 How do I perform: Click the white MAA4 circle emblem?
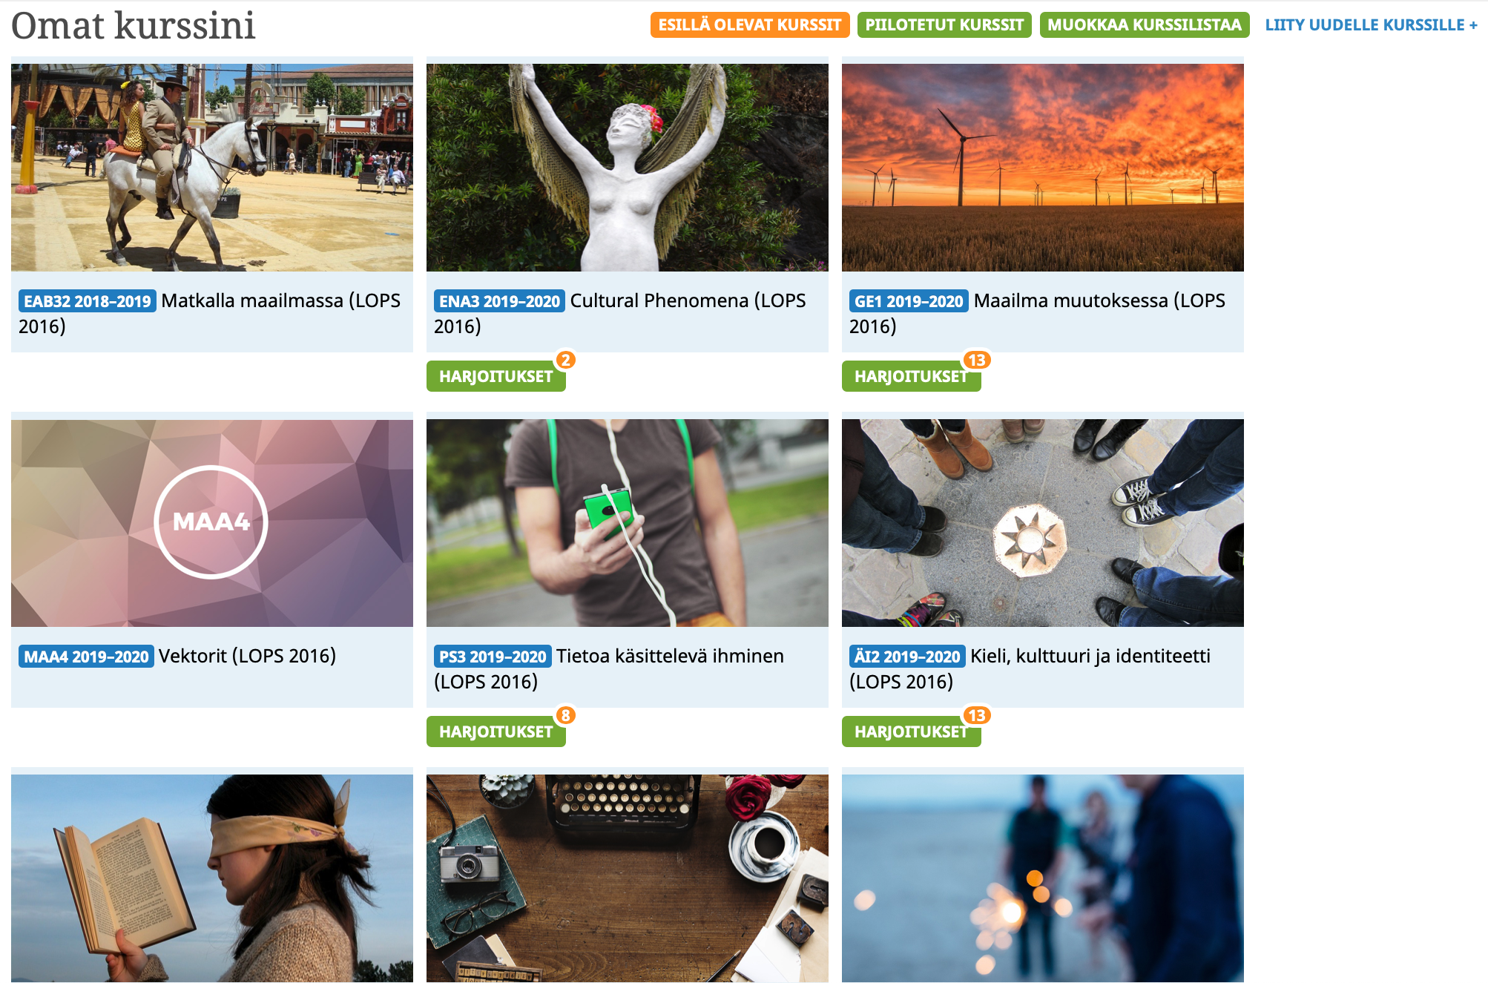(x=211, y=522)
